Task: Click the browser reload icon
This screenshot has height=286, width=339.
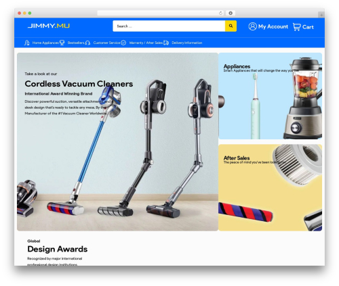Action: pyautogui.click(x=220, y=13)
